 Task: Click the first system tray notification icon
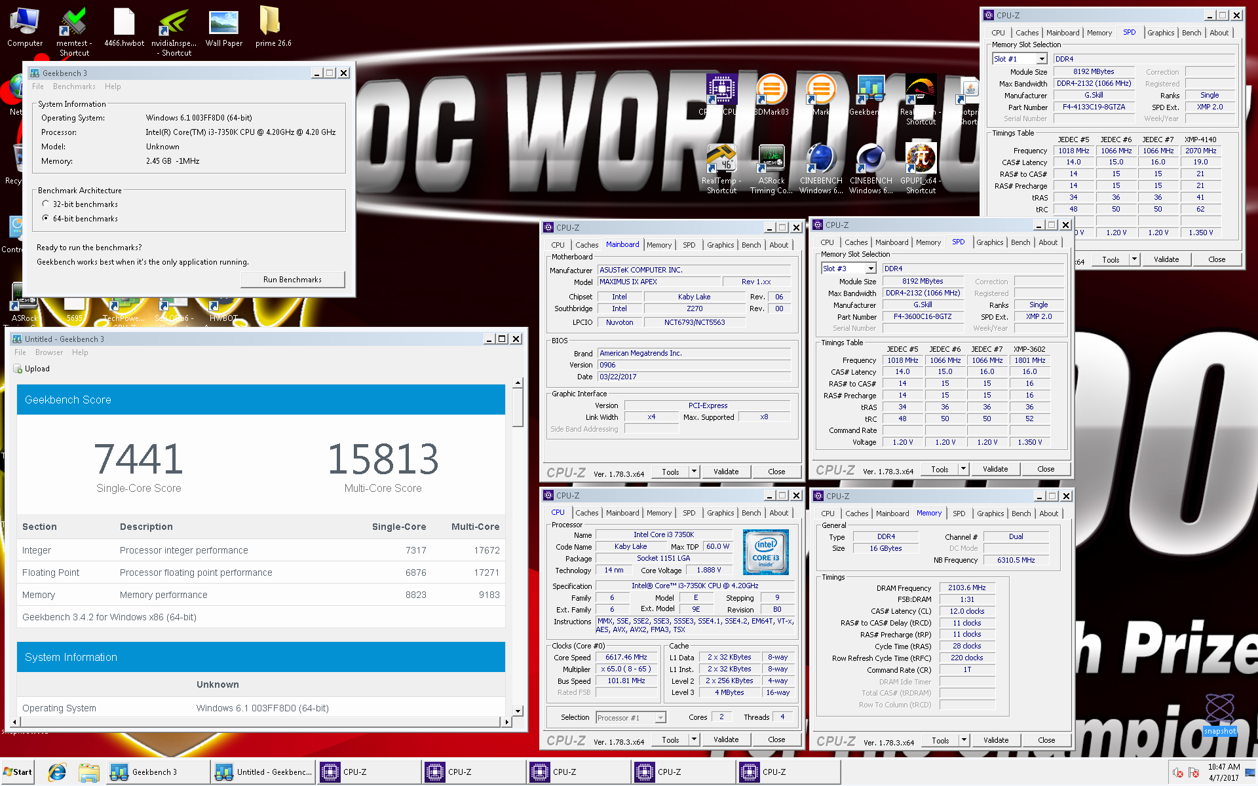1177,773
